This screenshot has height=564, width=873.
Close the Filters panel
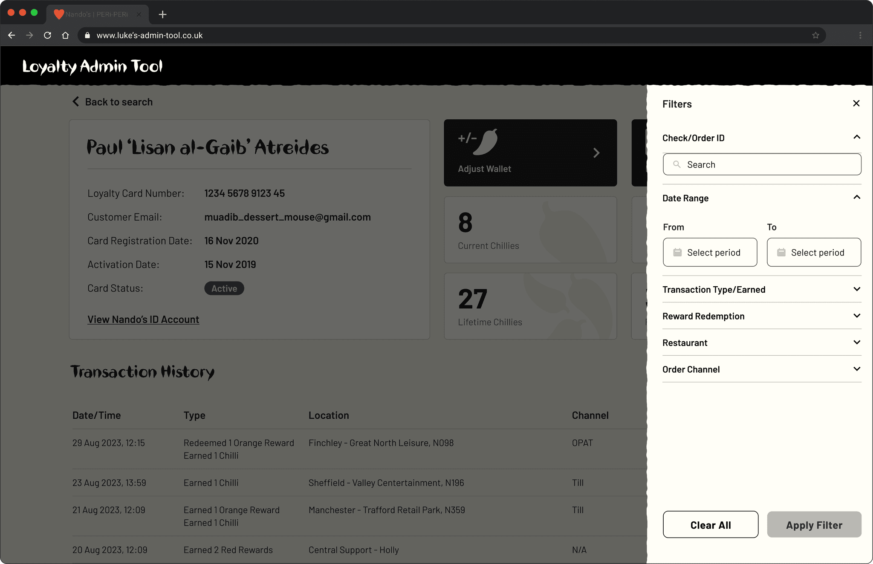(856, 104)
